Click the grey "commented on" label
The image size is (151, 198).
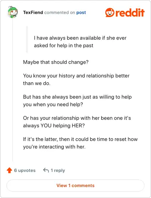point(60,12)
